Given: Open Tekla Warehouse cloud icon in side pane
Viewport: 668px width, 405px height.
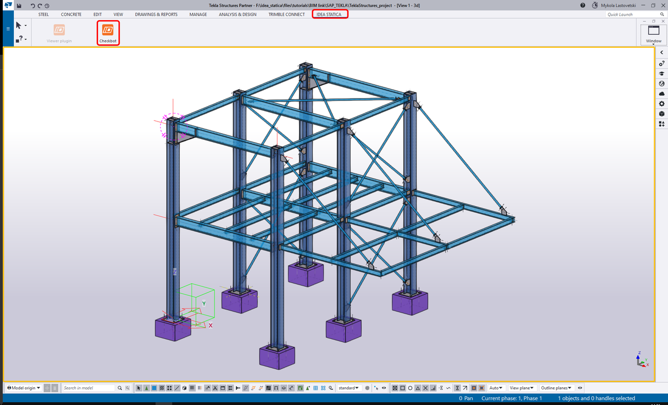Looking at the screenshot, I should tap(661, 92).
